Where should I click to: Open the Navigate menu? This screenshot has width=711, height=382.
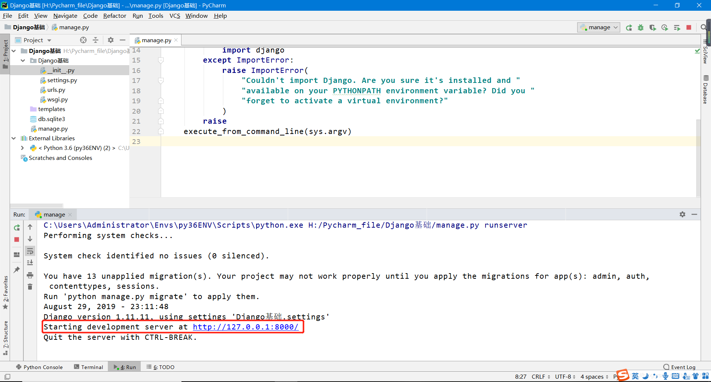65,16
